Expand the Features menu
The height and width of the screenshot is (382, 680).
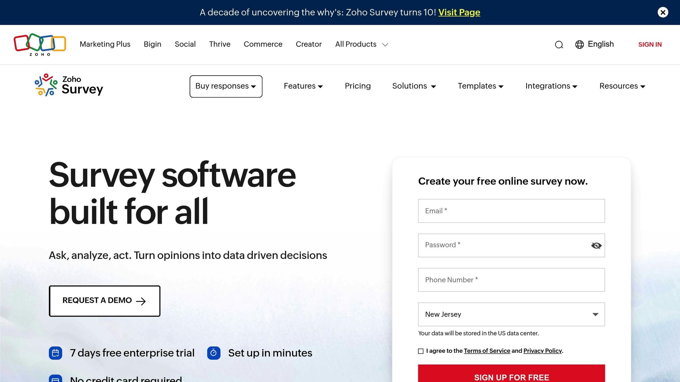tap(303, 86)
